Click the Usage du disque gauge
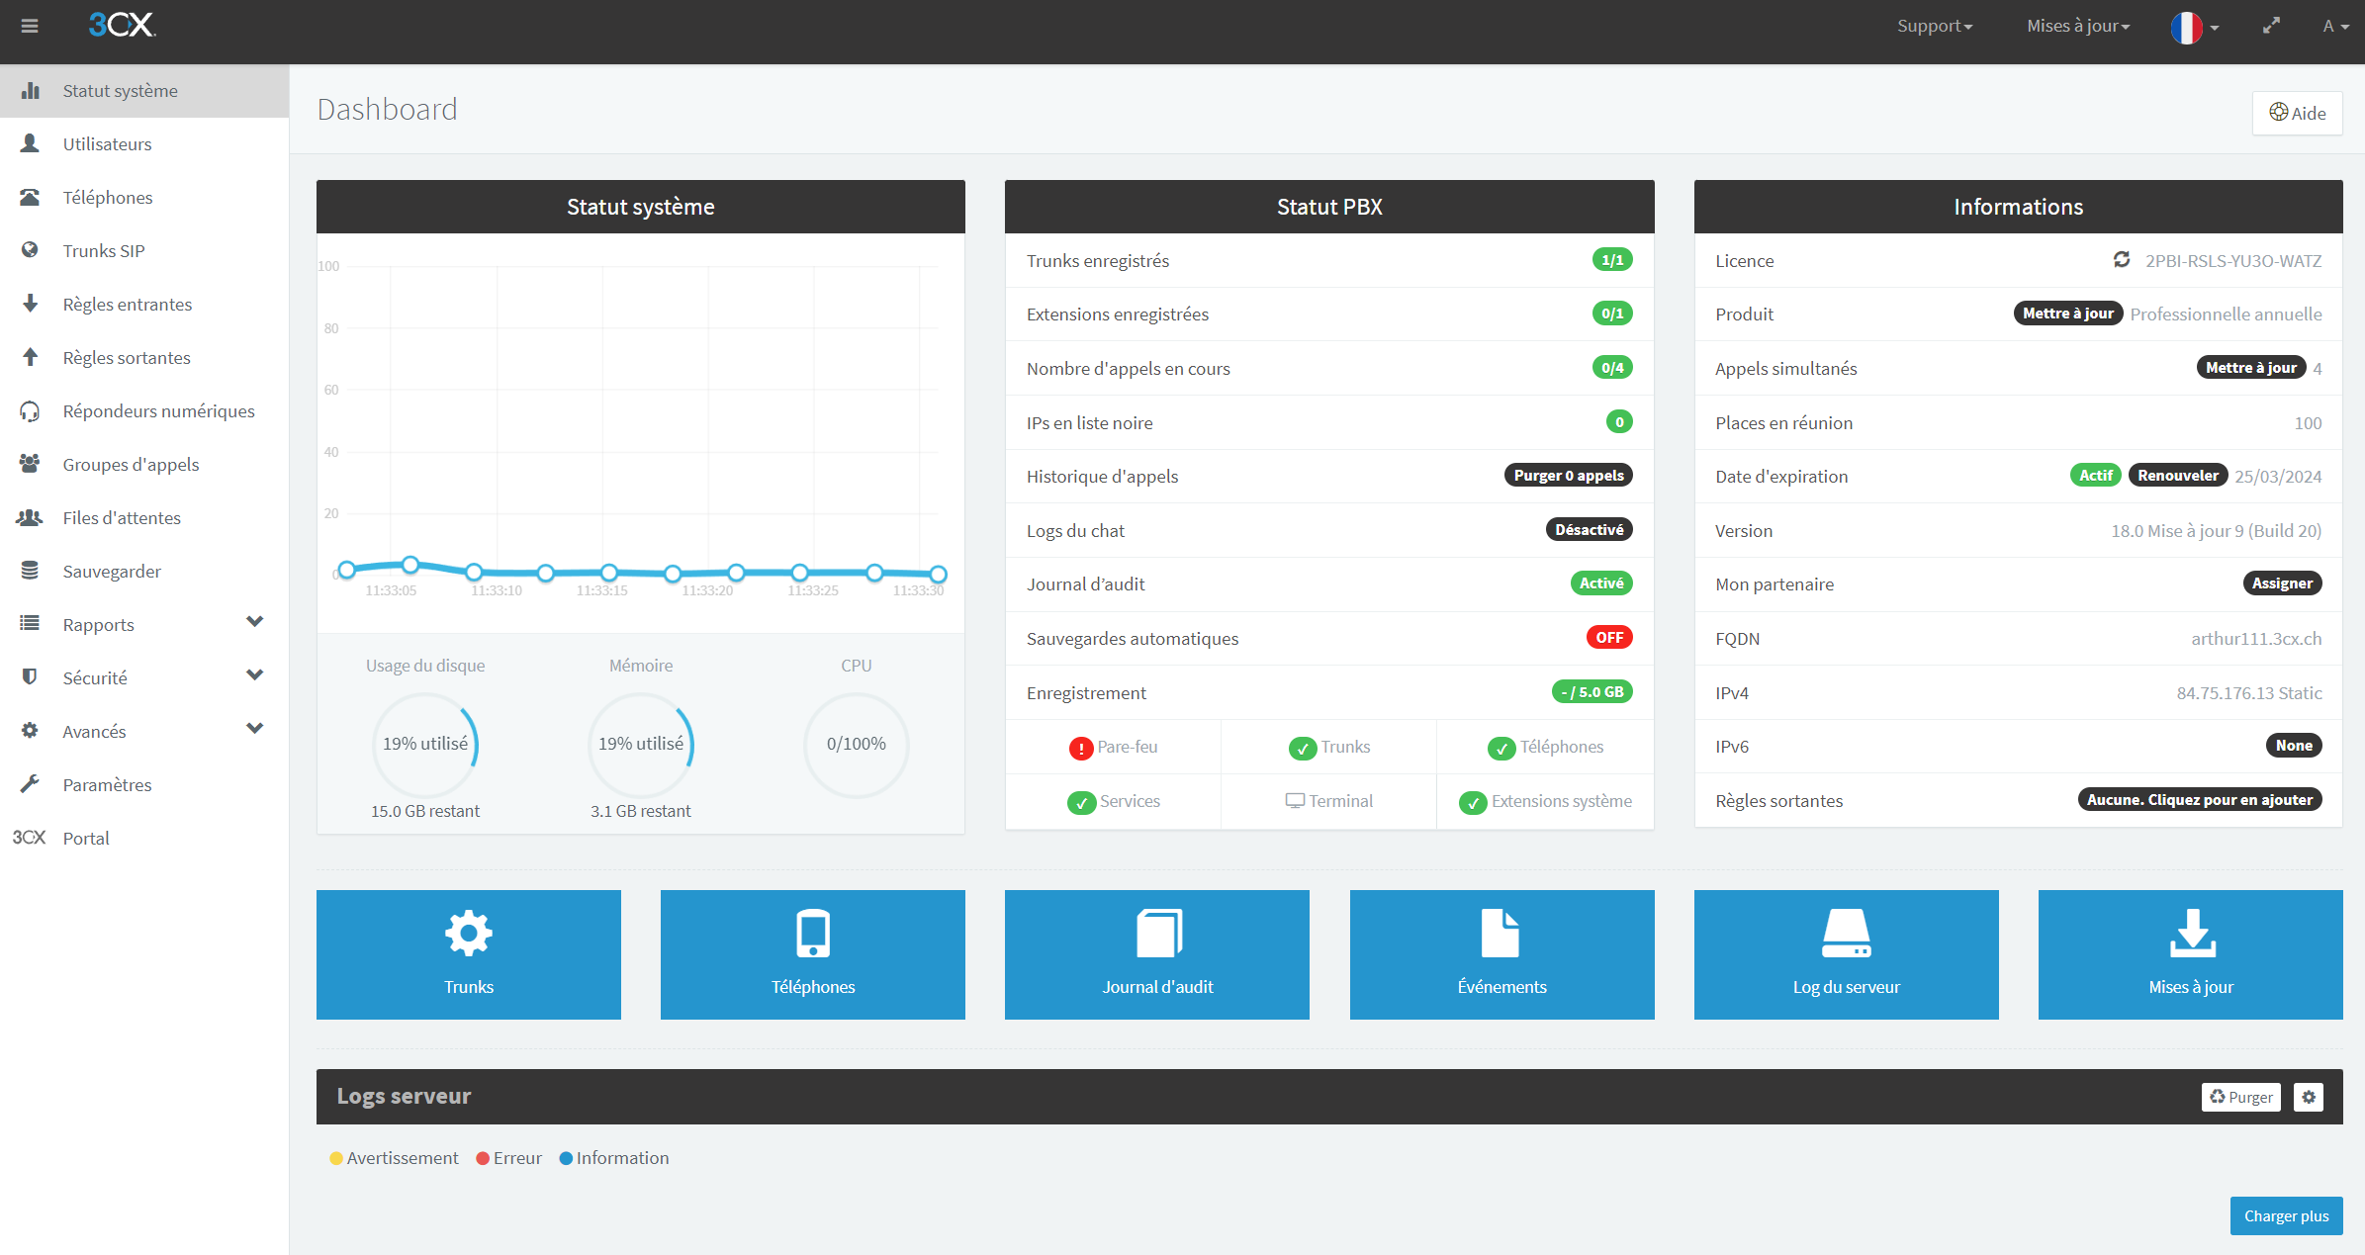 [x=425, y=745]
